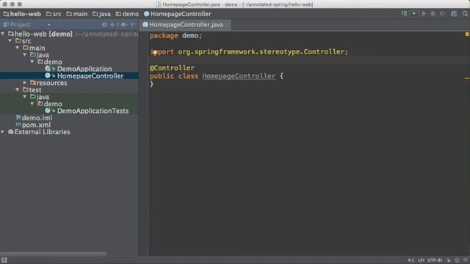Click the scroll-from-source target icon
The width and height of the screenshot is (470, 264).
click(x=104, y=25)
